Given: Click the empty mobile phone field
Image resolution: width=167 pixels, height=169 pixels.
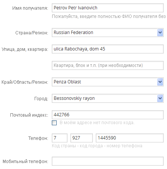Looking at the screenshot, I should click(x=108, y=161).
